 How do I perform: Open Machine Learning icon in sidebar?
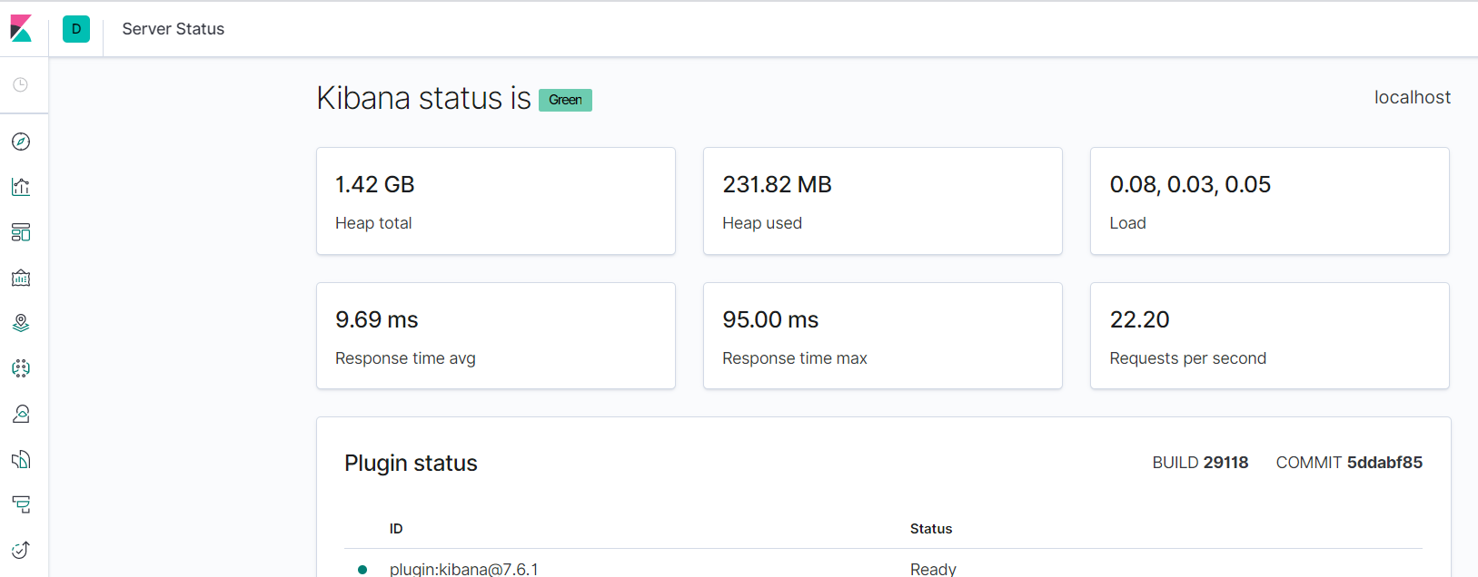(x=21, y=368)
